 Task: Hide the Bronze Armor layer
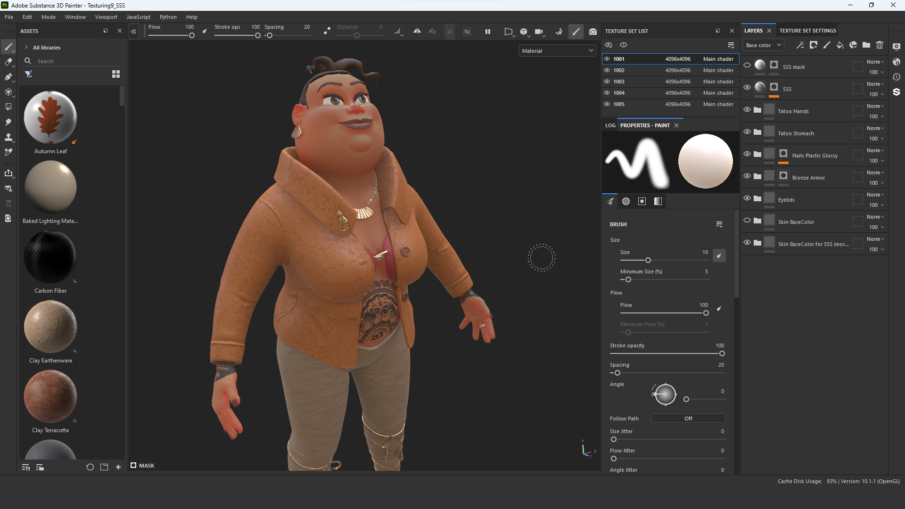click(x=747, y=176)
